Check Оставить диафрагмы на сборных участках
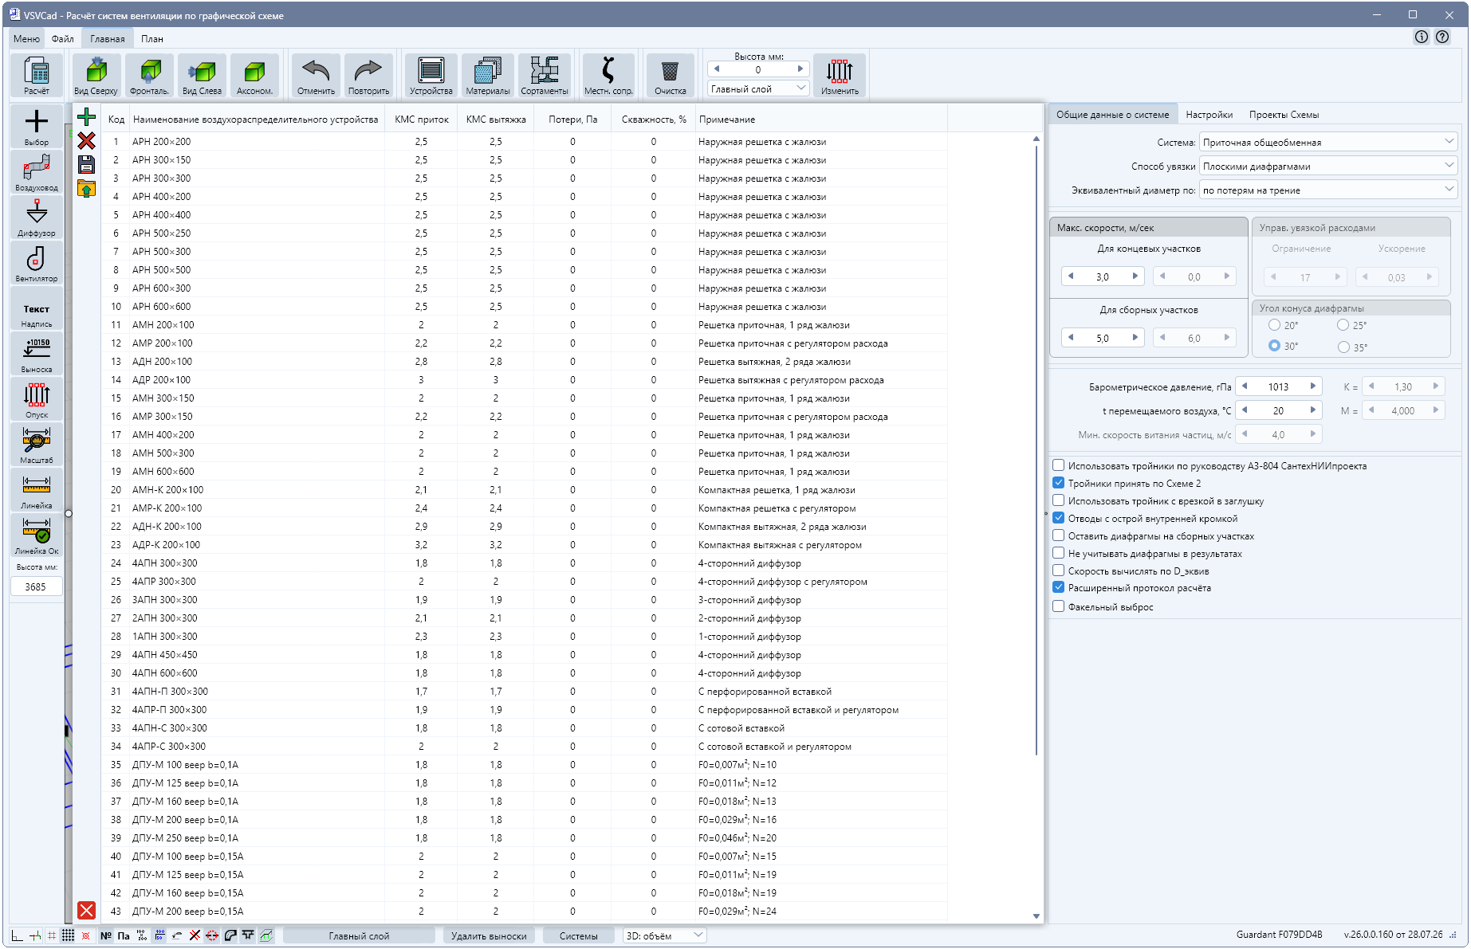This screenshot has width=1471, height=949. [1059, 535]
